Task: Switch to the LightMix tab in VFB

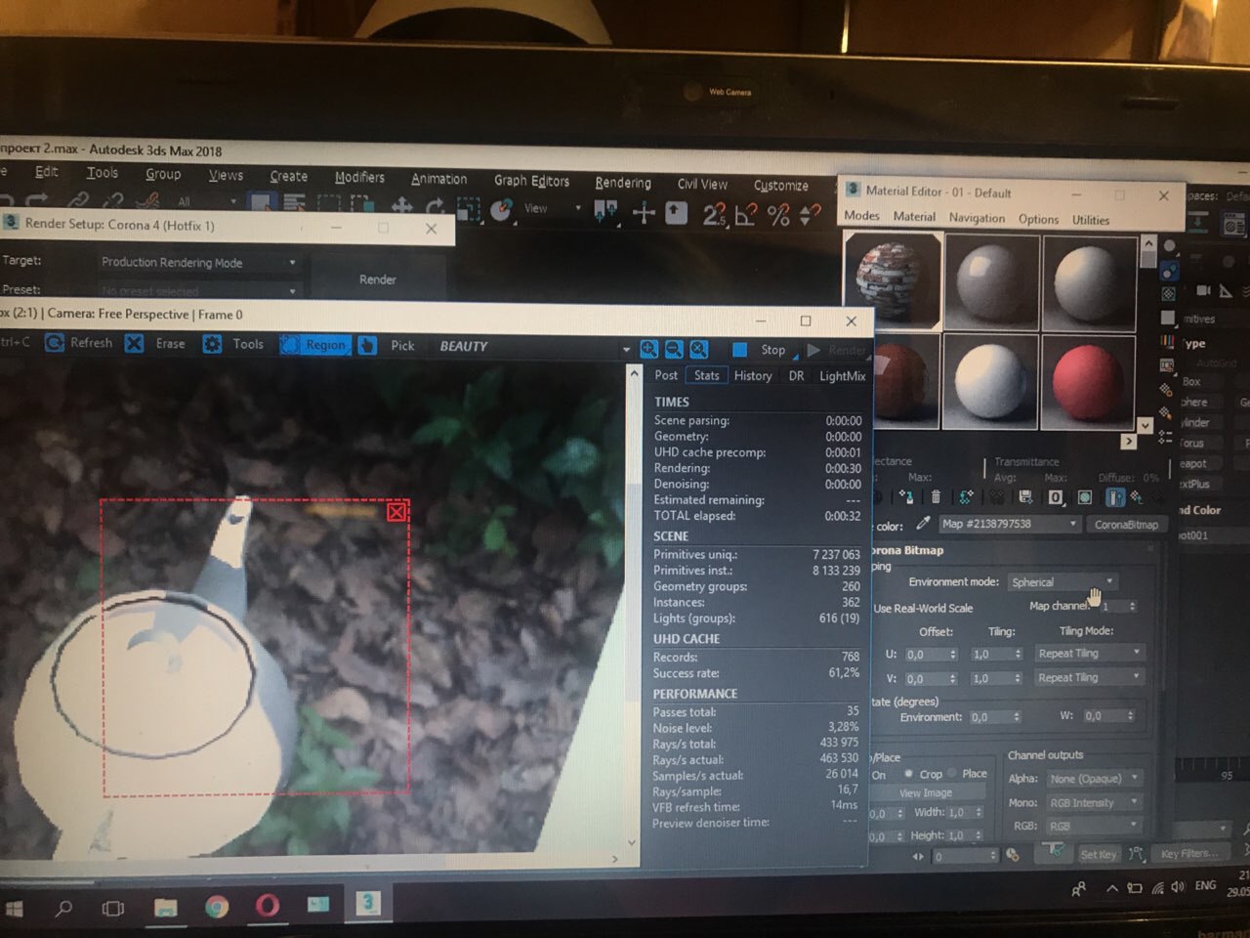Action: (842, 376)
